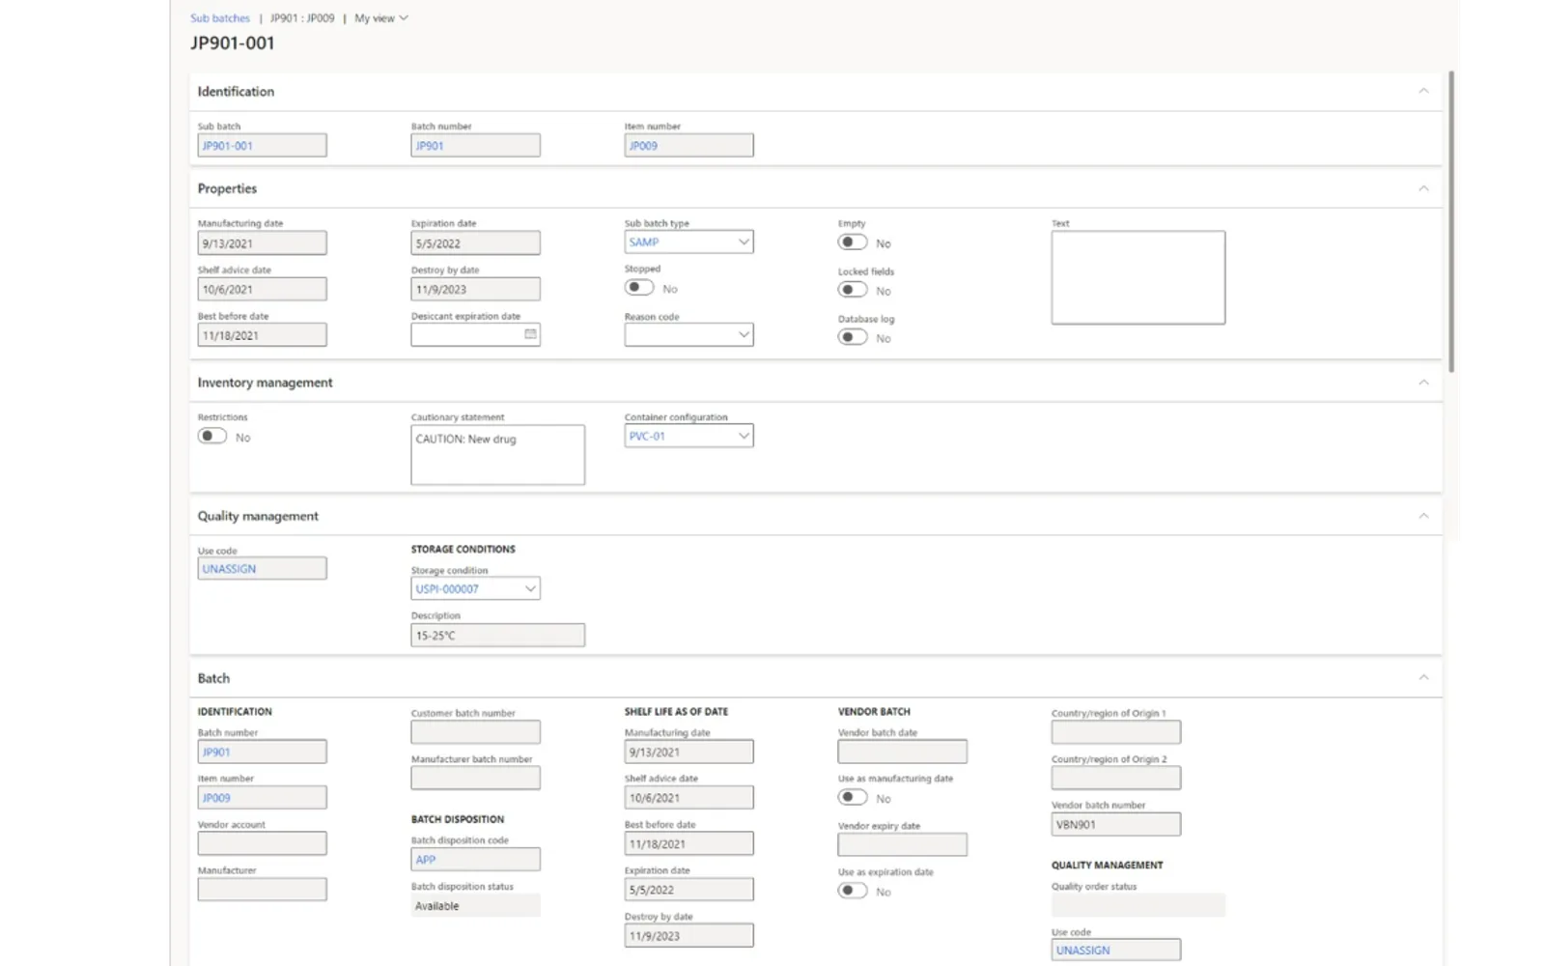Click the Manufacturer batch number field
Image resolution: width=1545 pixels, height=966 pixels.
[x=475, y=778]
